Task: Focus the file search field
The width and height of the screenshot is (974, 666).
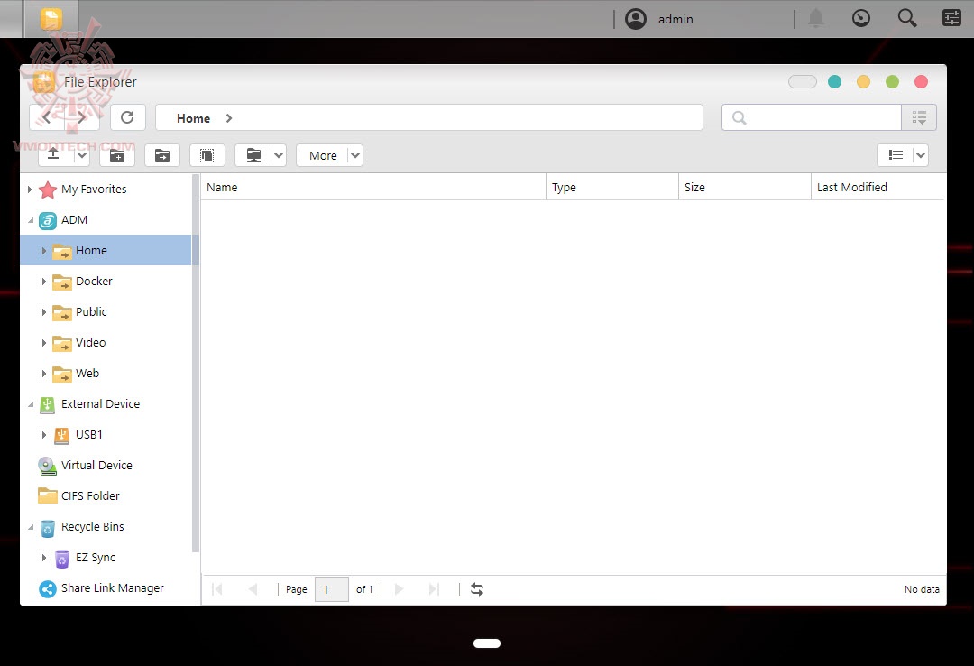Action: (x=811, y=117)
